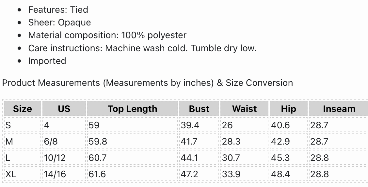Click the Inseam column header

(339, 109)
